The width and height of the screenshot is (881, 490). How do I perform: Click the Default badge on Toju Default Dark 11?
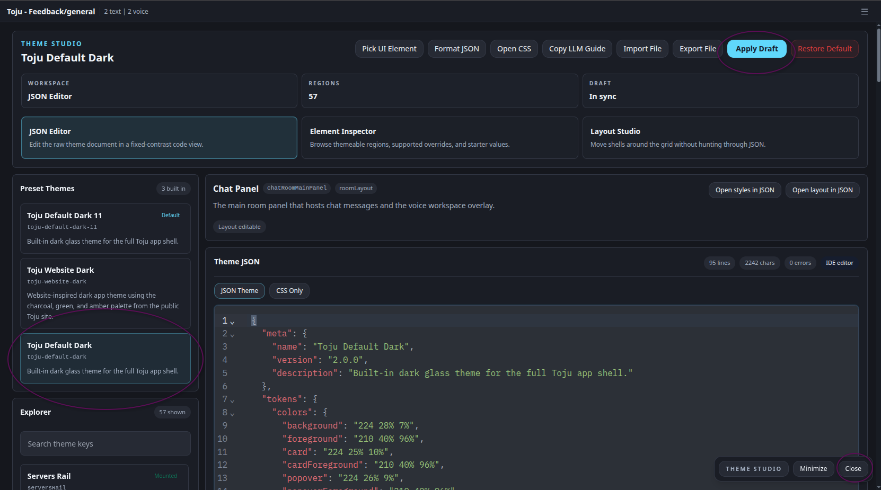[x=171, y=215]
